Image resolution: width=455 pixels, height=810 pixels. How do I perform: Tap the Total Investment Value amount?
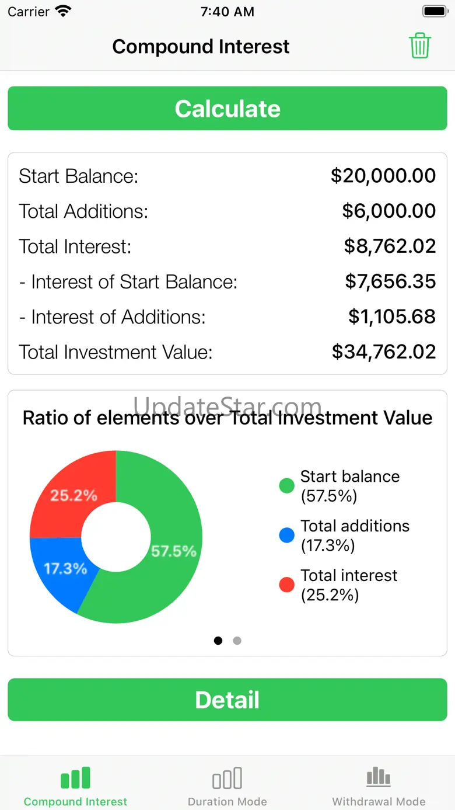pos(383,352)
